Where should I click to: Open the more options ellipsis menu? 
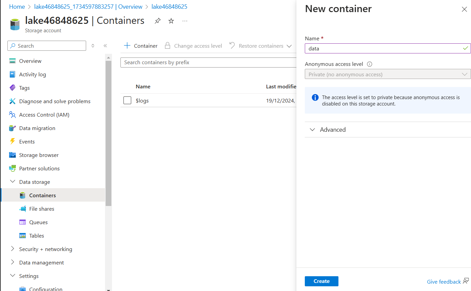[185, 21]
